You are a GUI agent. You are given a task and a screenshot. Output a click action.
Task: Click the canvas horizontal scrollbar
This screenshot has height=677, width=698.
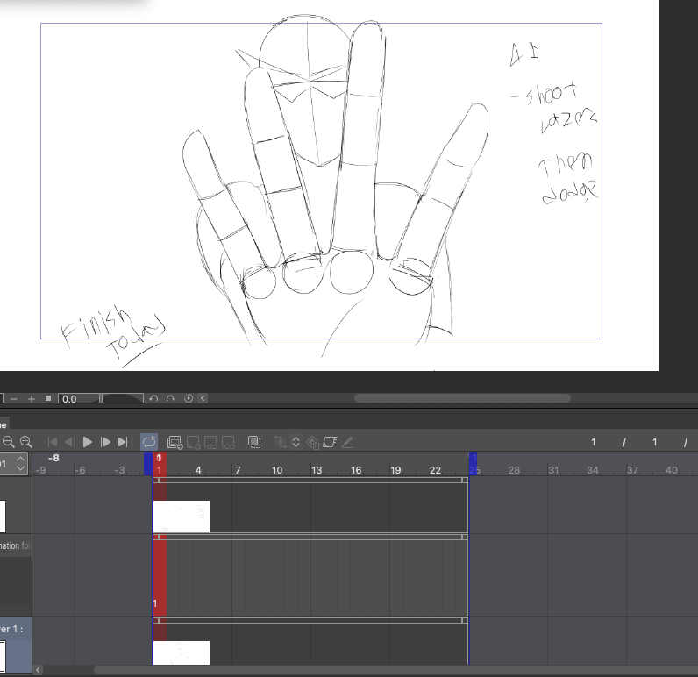pyautogui.click(x=462, y=398)
